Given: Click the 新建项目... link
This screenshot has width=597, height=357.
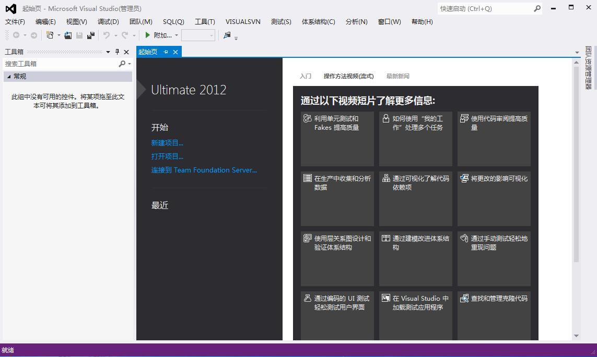Looking at the screenshot, I should coord(167,143).
